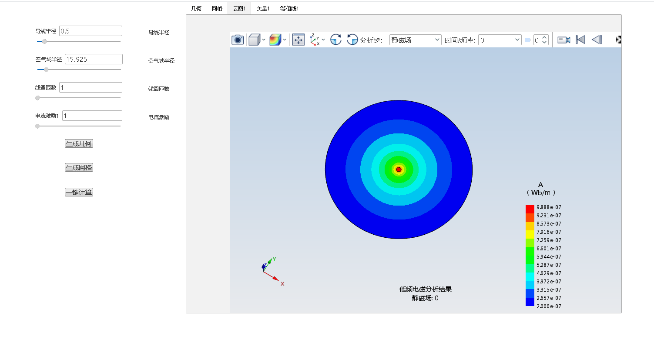The width and height of the screenshot is (654, 349).
Task: Click the green legend swatch 6.601e-07
Action: pyautogui.click(x=530, y=251)
